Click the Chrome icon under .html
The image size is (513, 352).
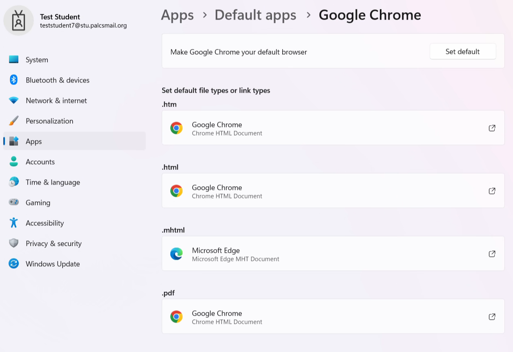tap(176, 191)
